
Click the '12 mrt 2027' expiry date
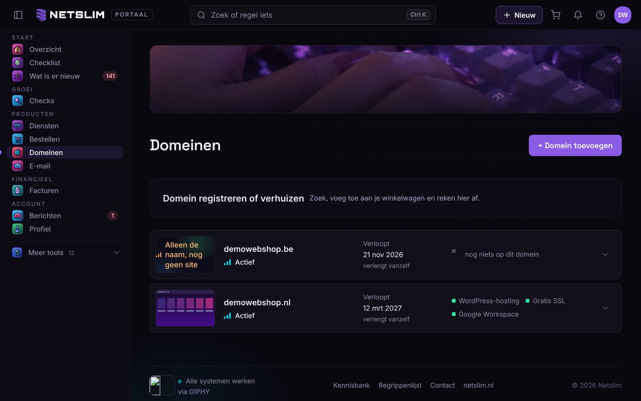382,308
